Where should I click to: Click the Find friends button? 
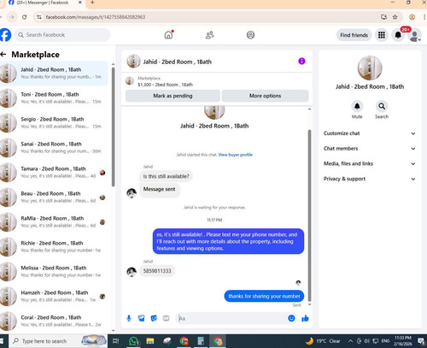coord(354,35)
